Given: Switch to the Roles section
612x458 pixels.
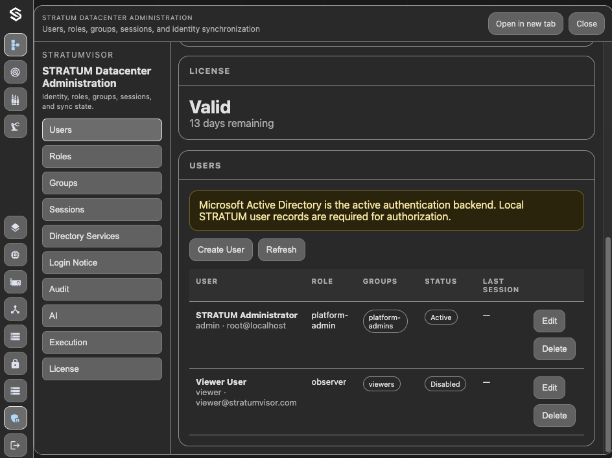Looking at the screenshot, I should pyautogui.click(x=102, y=156).
